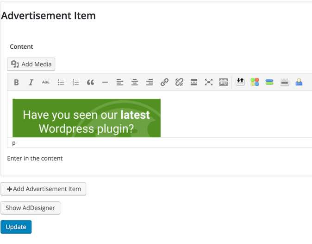Screen dimensions: 312x244
Task: Select the green WordPress plugin banner image
Action: 87,118
